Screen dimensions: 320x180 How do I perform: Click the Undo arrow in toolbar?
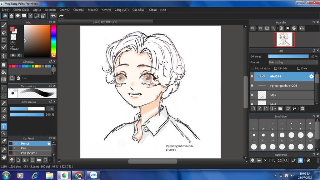pos(53,16)
